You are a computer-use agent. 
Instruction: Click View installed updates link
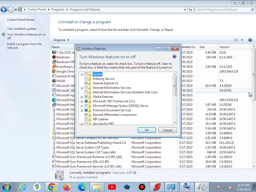[x=22, y=28]
